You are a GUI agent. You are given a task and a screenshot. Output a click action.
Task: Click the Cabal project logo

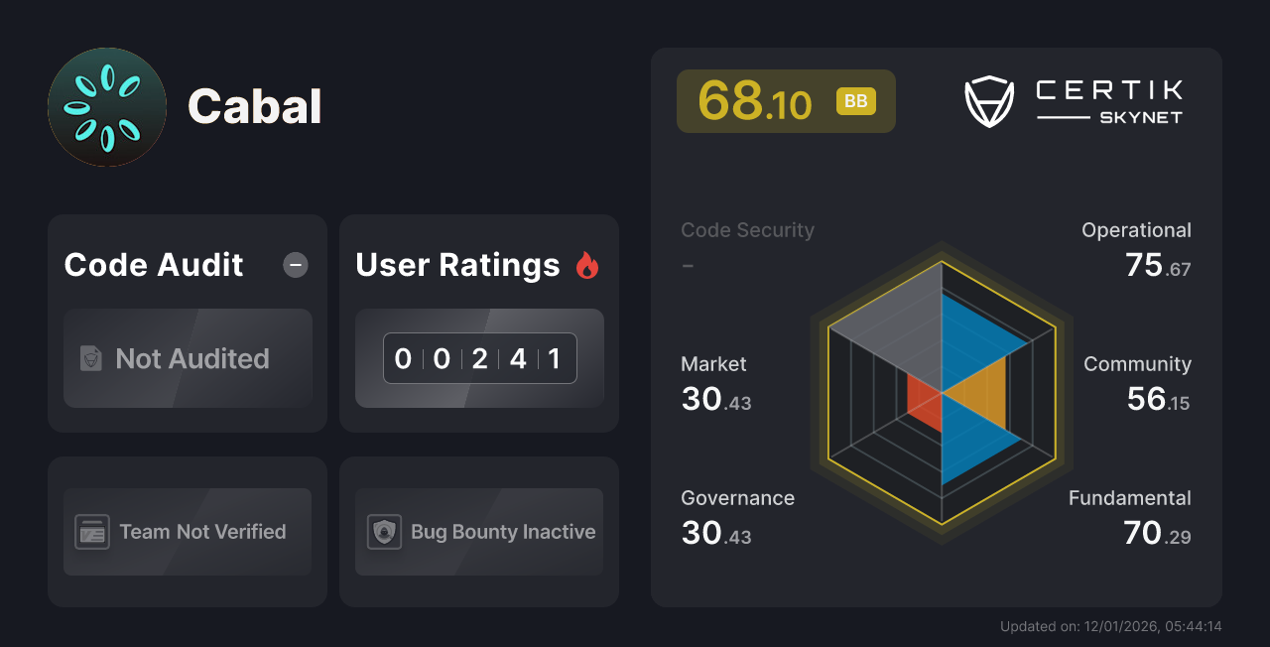pos(106,106)
